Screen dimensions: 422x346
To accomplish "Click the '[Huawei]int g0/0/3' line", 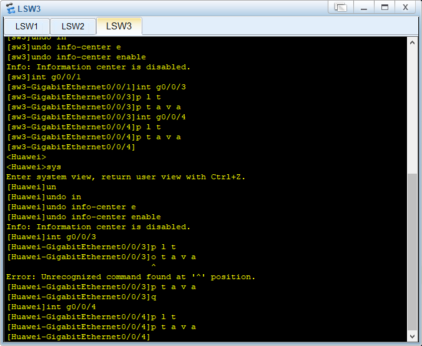I will tap(51, 237).
